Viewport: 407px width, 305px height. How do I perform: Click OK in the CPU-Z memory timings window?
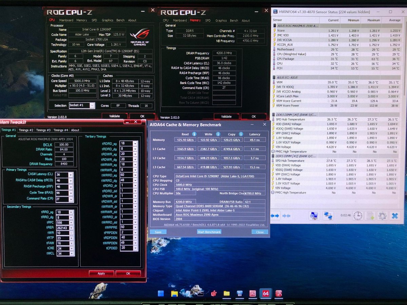click(x=254, y=116)
